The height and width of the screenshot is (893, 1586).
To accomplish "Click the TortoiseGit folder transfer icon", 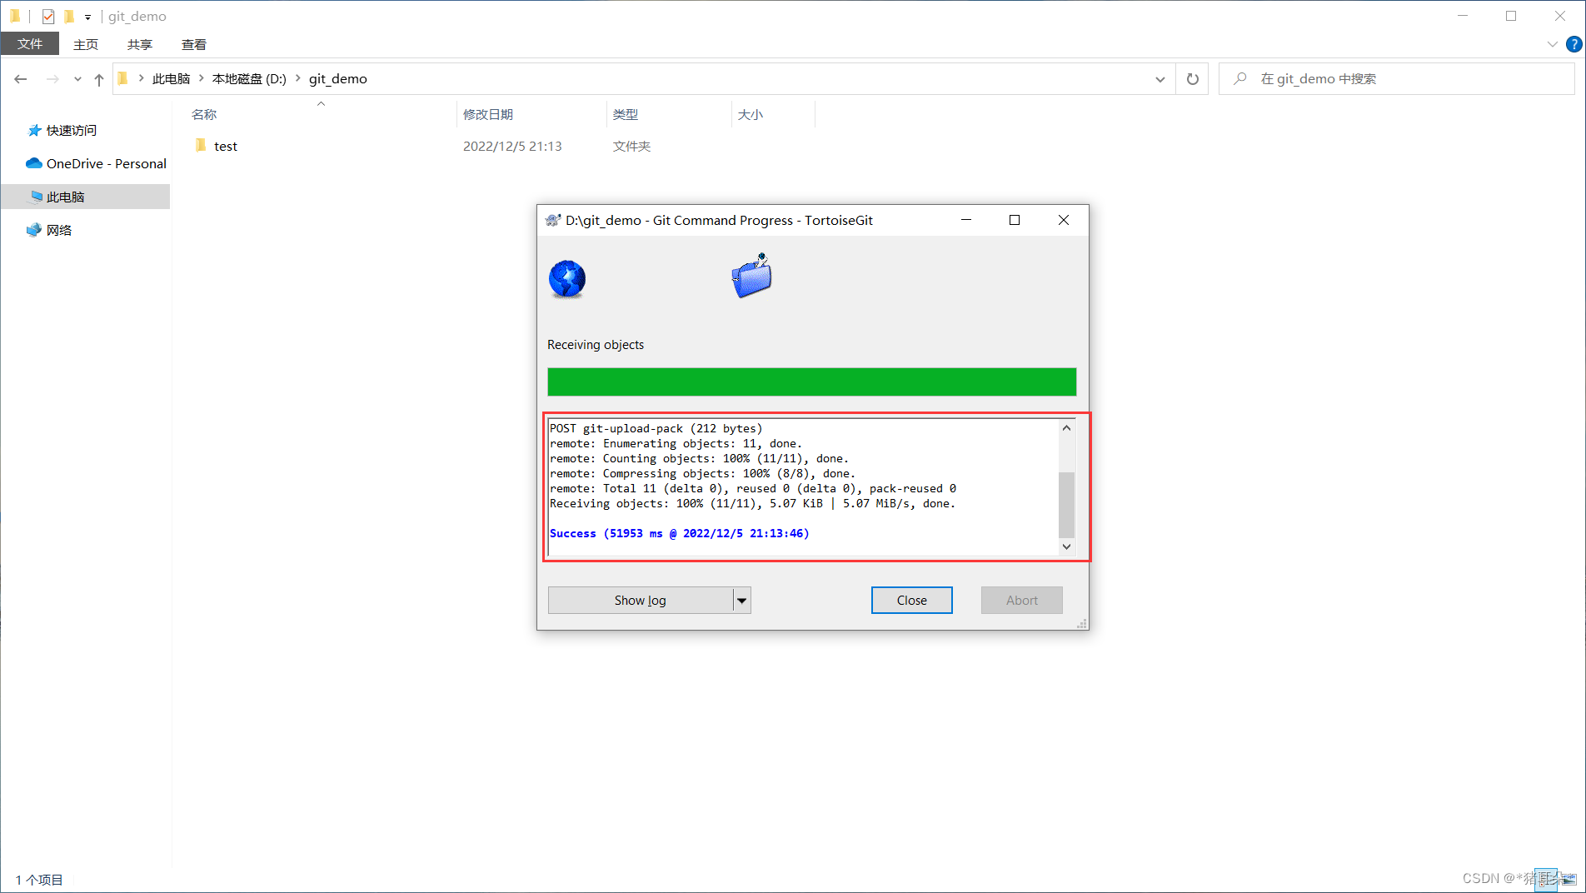I will [750, 277].
